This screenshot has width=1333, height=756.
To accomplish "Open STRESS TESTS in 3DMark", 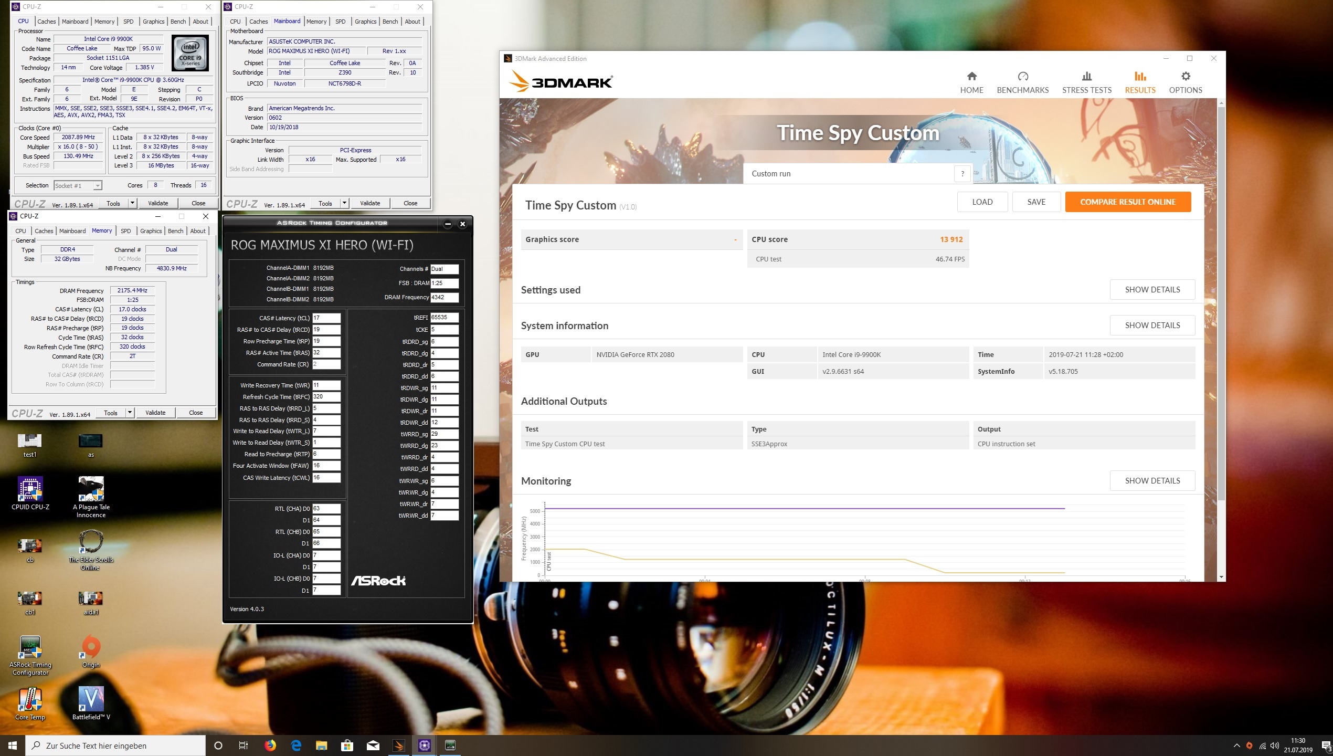I will pyautogui.click(x=1086, y=82).
